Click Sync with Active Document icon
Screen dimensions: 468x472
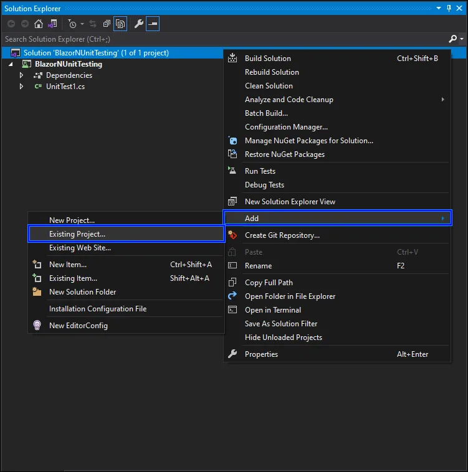coord(93,24)
